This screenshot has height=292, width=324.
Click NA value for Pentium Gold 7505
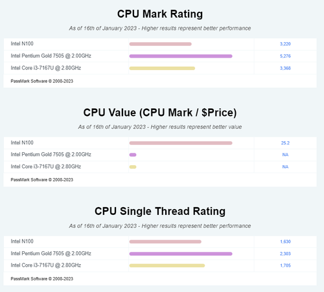point(285,155)
